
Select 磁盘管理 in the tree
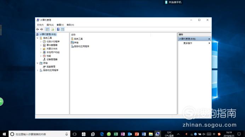tap(51, 67)
